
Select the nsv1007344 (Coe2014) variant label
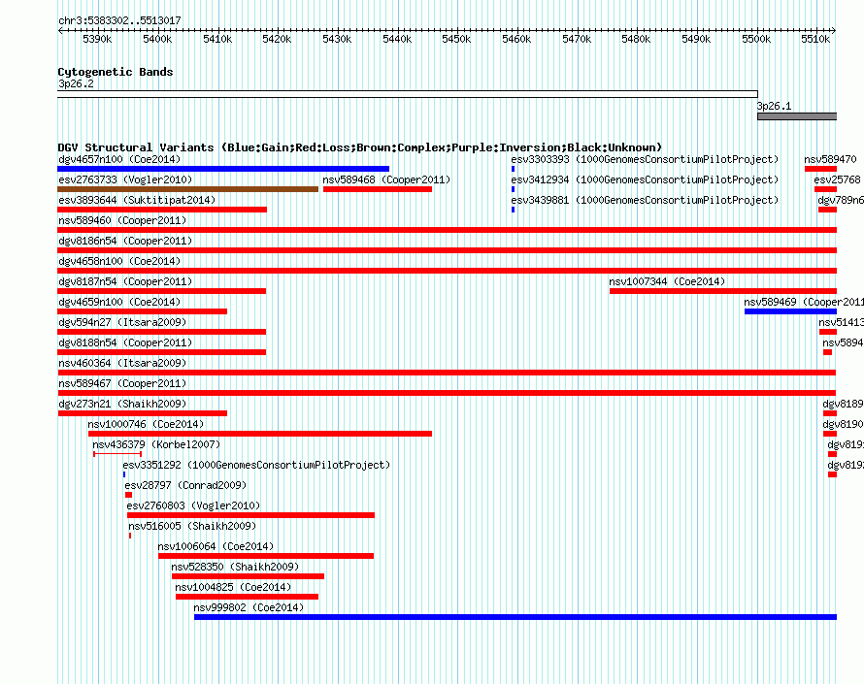click(667, 281)
